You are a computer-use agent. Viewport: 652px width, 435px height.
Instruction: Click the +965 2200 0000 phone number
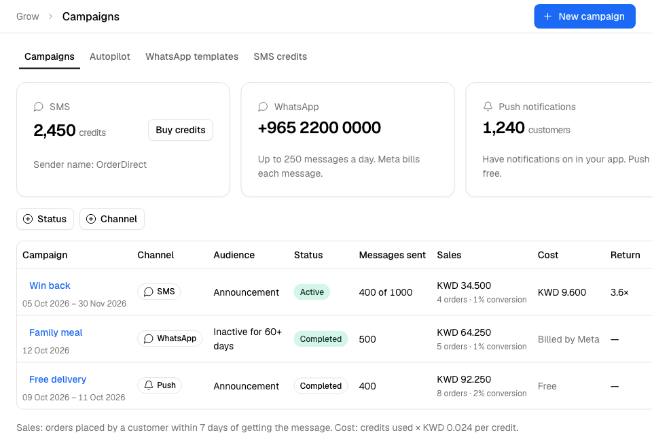pos(319,128)
